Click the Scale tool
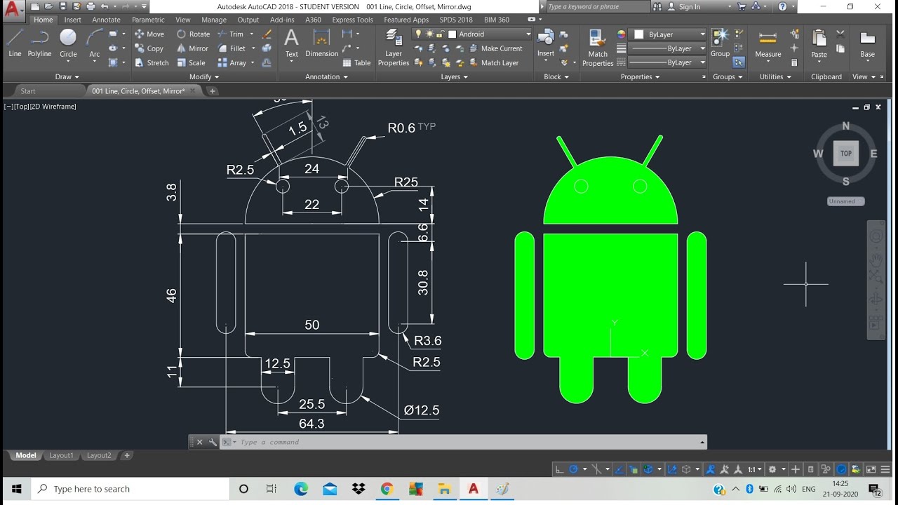 (191, 62)
